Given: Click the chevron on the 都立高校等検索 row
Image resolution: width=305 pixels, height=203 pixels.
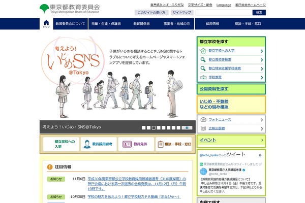Looking at the screenshot, I should click(262, 60).
